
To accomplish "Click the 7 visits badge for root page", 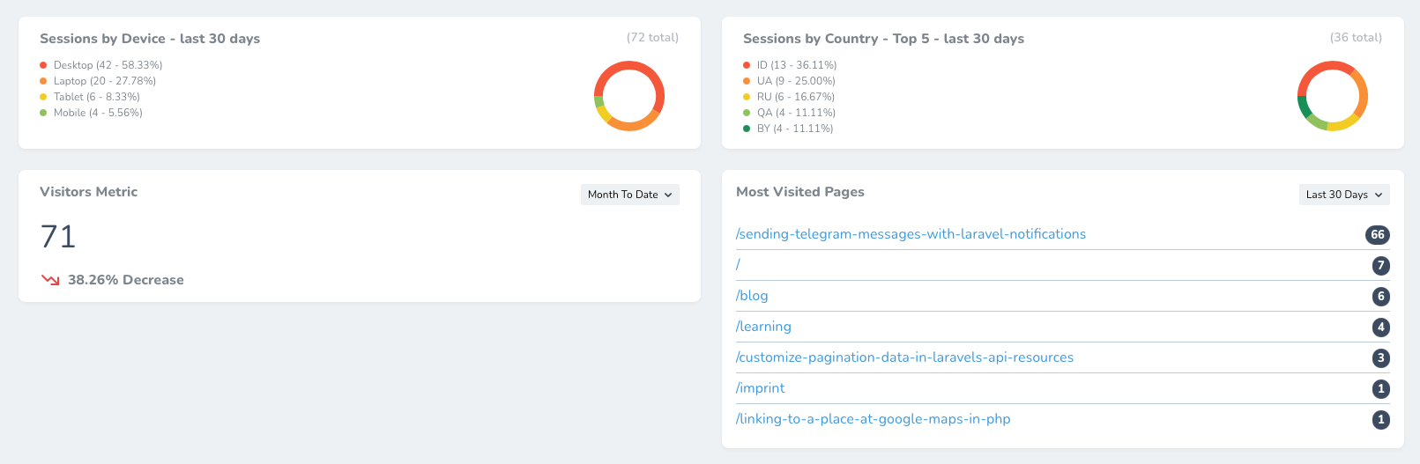I will coord(1380,265).
